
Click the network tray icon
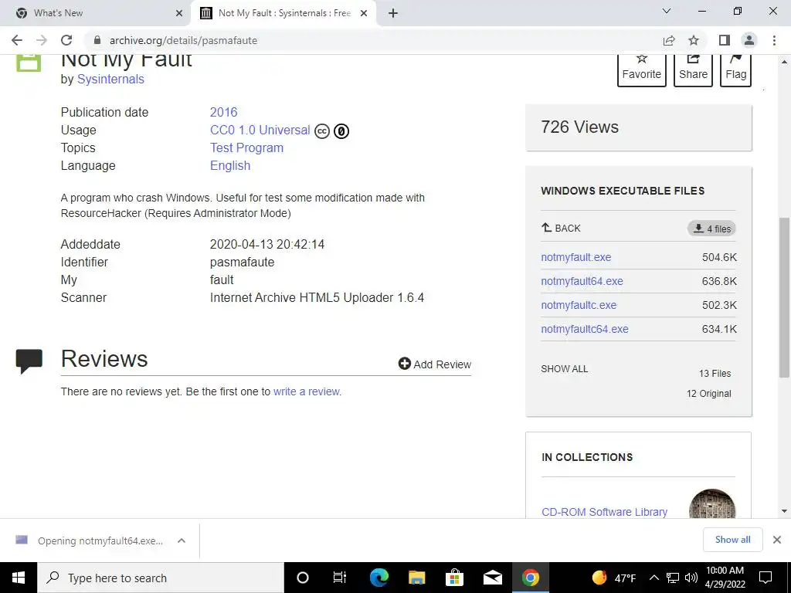click(673, 578)
